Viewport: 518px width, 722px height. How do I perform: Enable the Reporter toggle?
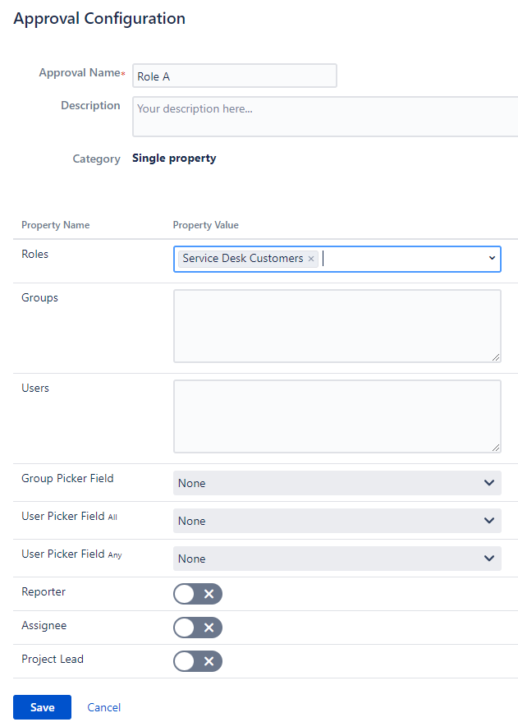(x=197, y=594)
